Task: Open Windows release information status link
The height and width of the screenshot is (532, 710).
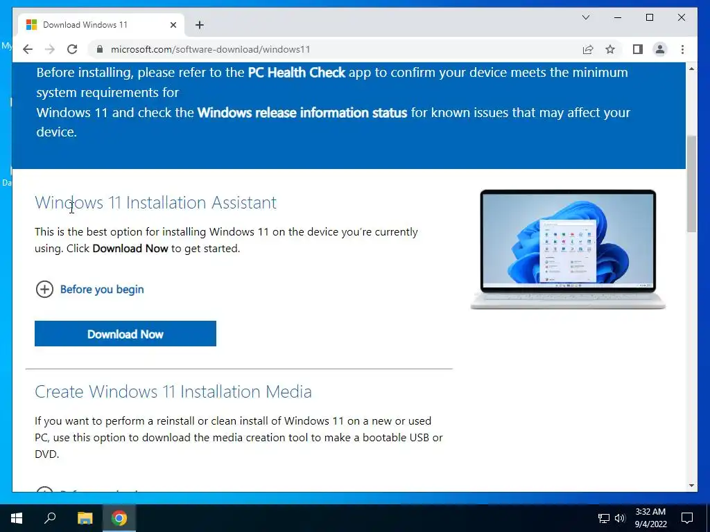Action: (x=302, y=112)
